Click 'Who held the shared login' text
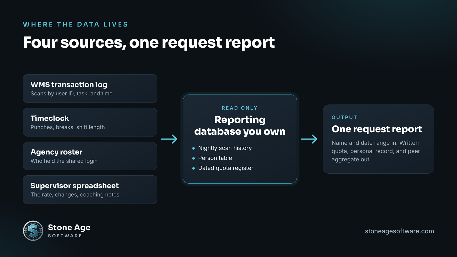 [64, 161]
